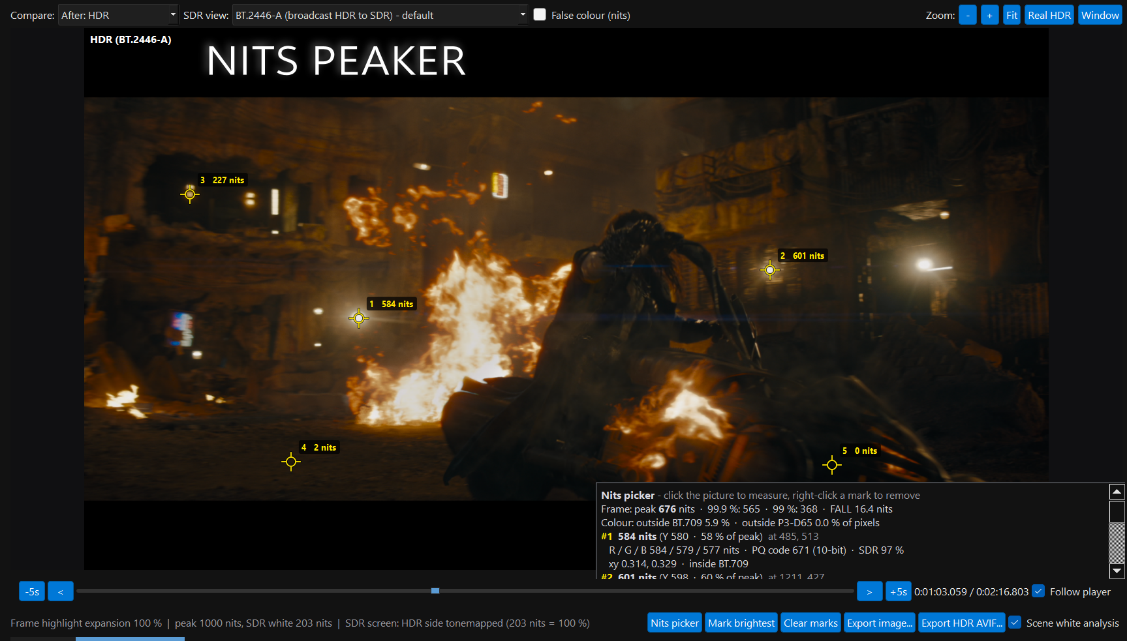Click the Frame highlight expansion 100 % status
The image size is (1127, 641).
[86, 623]
